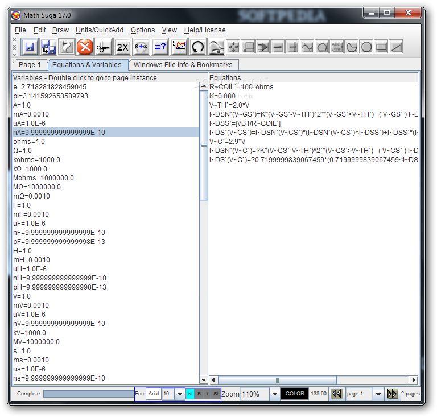
Task: Click the Undo curved arrow icon
Action: point(67,47)
